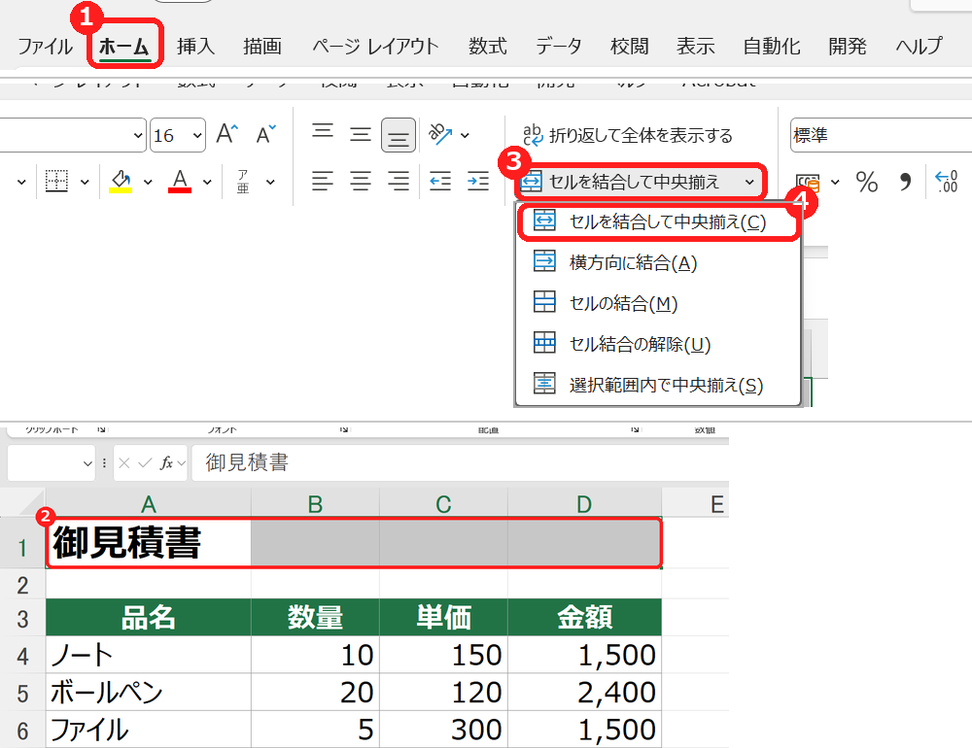Apply the comma style
972x748 pixels.
pos(905,183)
